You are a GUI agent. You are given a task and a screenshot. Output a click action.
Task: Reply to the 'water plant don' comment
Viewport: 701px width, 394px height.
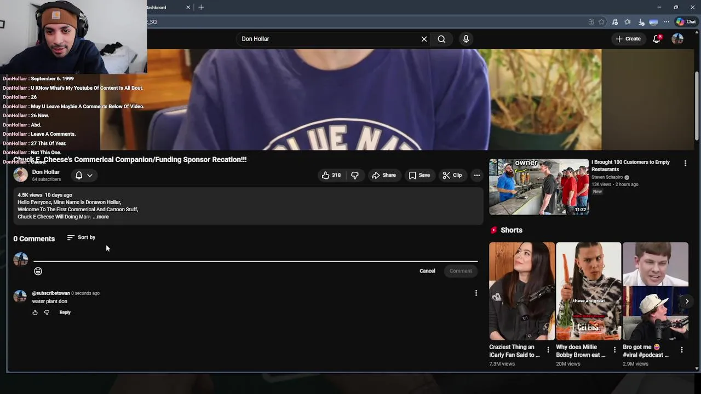(x=65, y=312)
